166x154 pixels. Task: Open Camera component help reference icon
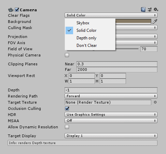(143, 10)
